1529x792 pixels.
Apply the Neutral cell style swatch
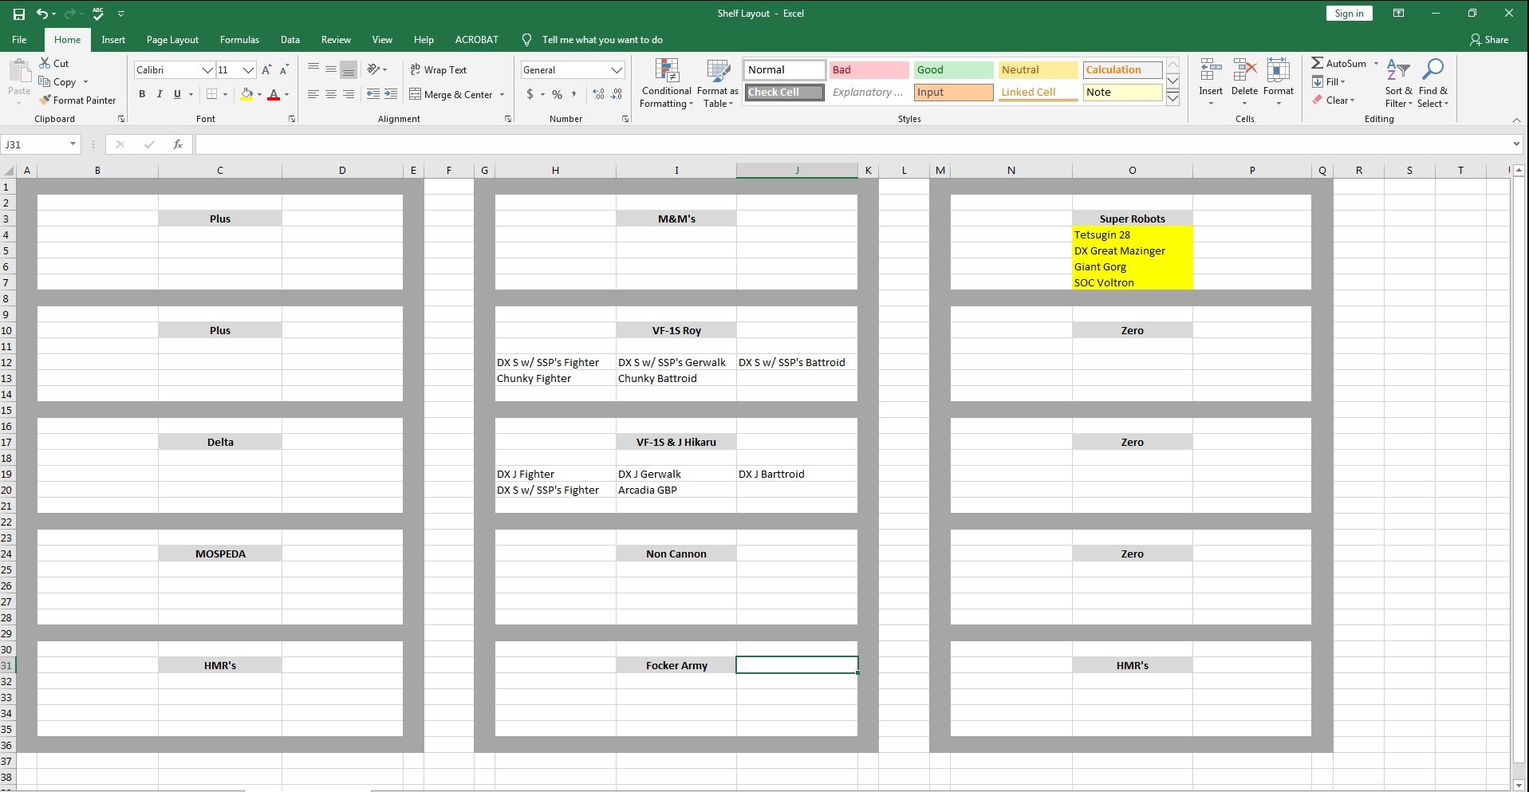coord(1038,70)
